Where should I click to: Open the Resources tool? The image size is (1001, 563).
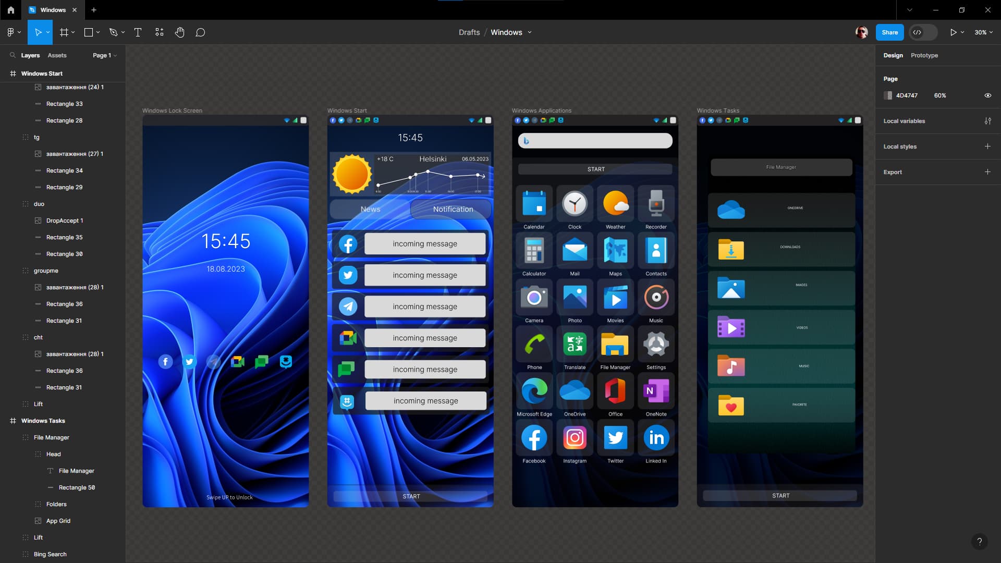point(160,32)
